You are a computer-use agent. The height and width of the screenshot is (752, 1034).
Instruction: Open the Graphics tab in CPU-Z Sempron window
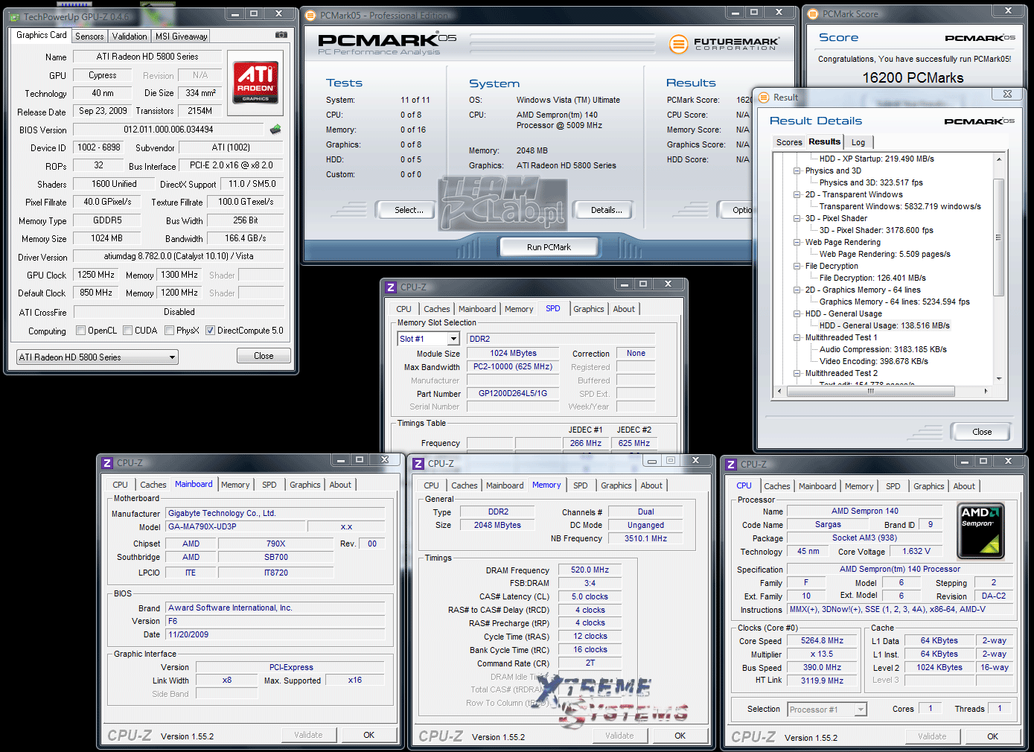[928, 486]
